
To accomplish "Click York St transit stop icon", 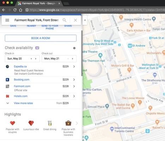I will tap(150, 38).
